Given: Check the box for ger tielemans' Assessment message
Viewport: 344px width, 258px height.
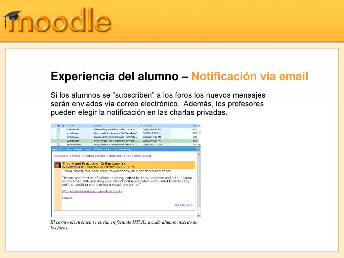Looking at the screenshot, I should point(58,133).
